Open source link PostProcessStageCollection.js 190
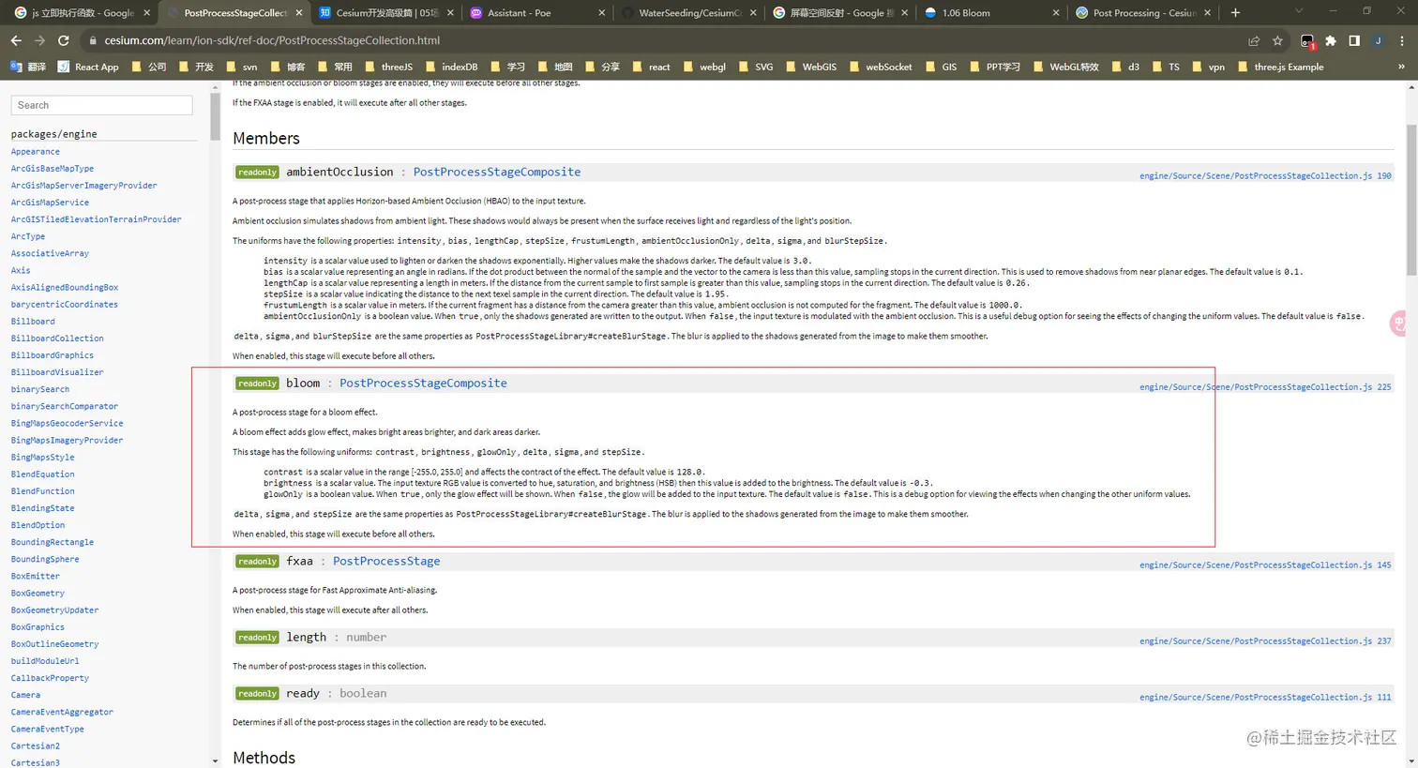Screen dimensions: 1418x768 1265,175
